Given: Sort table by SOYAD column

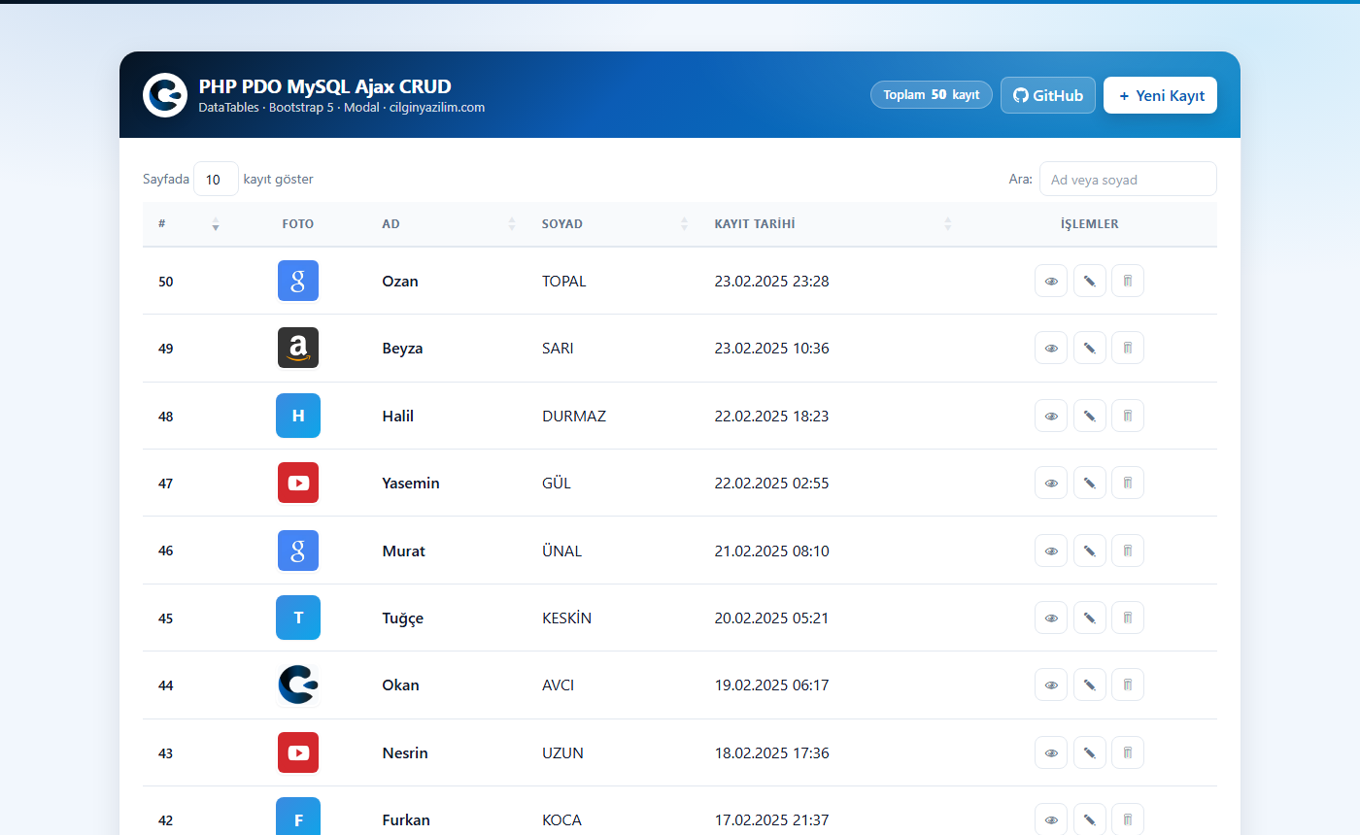Looking at the screenshot, I should [614, 223].
